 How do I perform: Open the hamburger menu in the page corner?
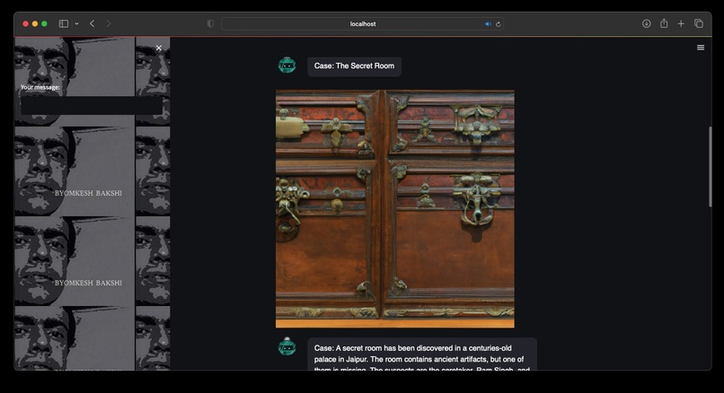point(701,48)
